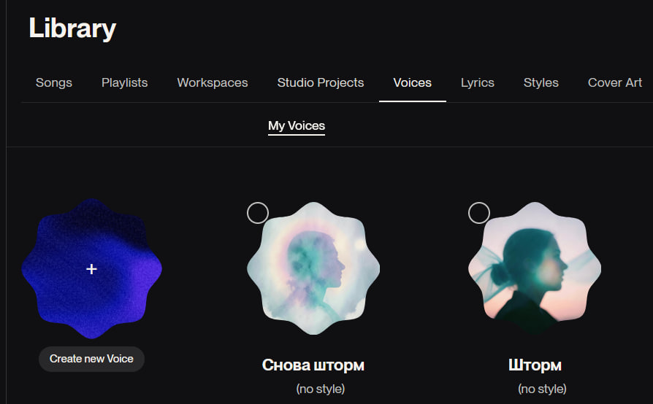
Task: Open the Lyrics tab
Action: click(x=477, y=82)
